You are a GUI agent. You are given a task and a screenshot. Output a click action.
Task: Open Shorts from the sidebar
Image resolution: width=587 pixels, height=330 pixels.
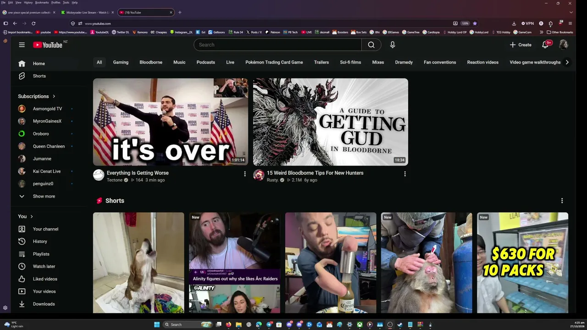tap(39, 76)
